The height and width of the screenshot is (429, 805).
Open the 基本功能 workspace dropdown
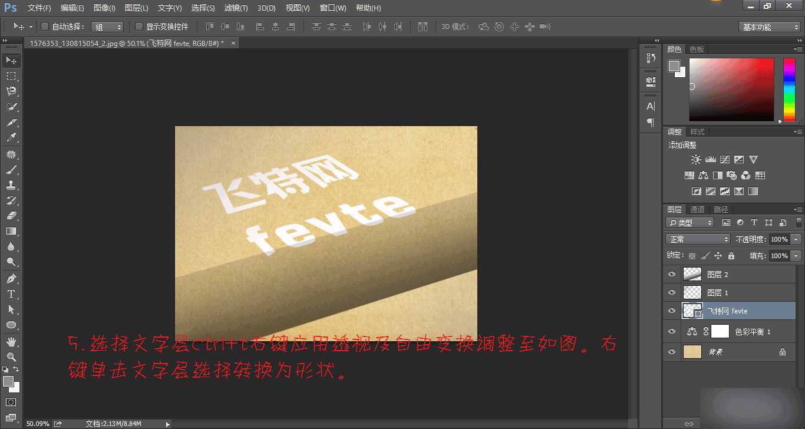[x=769, y=27]
